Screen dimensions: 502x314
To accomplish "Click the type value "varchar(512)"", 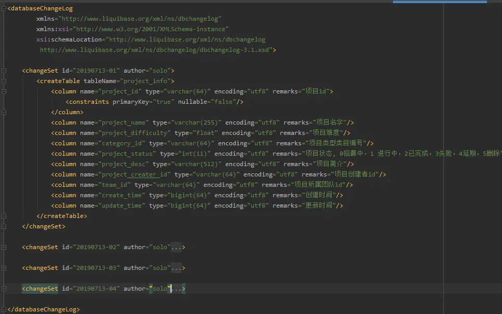I will click(196, 164).
